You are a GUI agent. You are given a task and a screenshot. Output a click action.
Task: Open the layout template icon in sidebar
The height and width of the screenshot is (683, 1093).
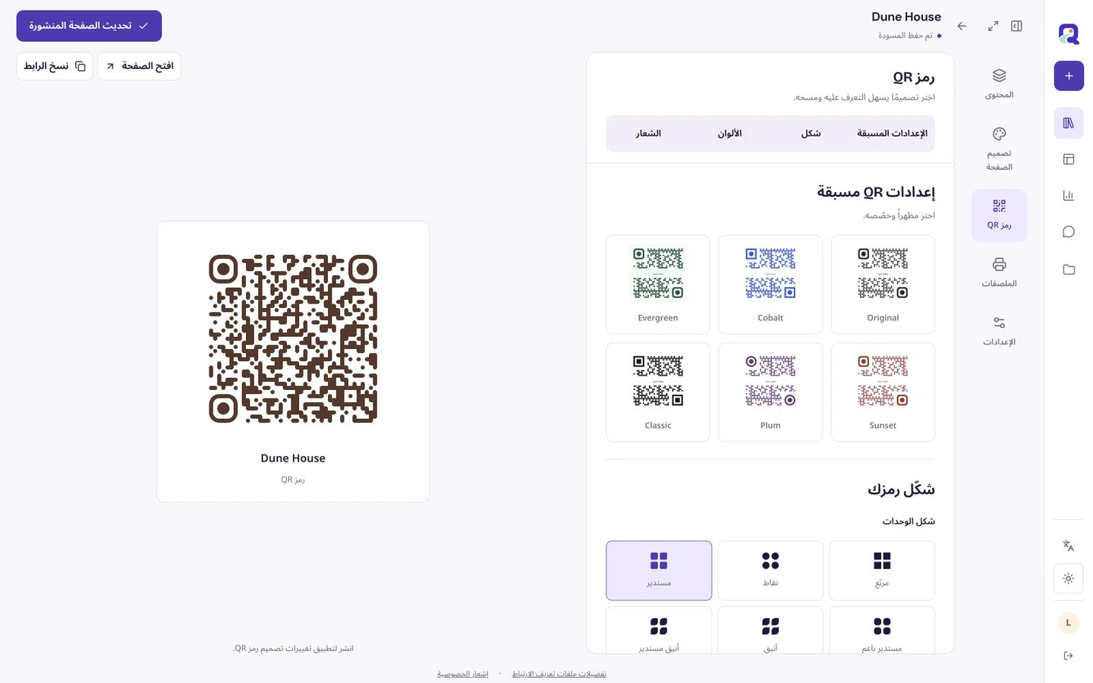pyautogui.click(x=1069, y=159)
